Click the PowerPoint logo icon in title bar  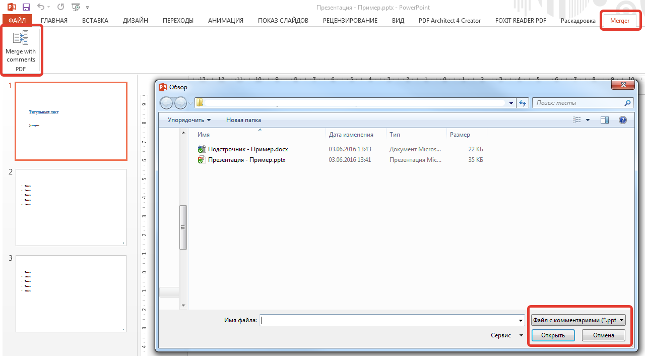click(12, 7)
